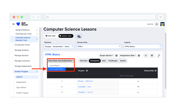The width and height of the screenshot is (176, 110).
Task: Open student Coleman, Ava link
Action: pyautogui.click(x=84, y=87)
